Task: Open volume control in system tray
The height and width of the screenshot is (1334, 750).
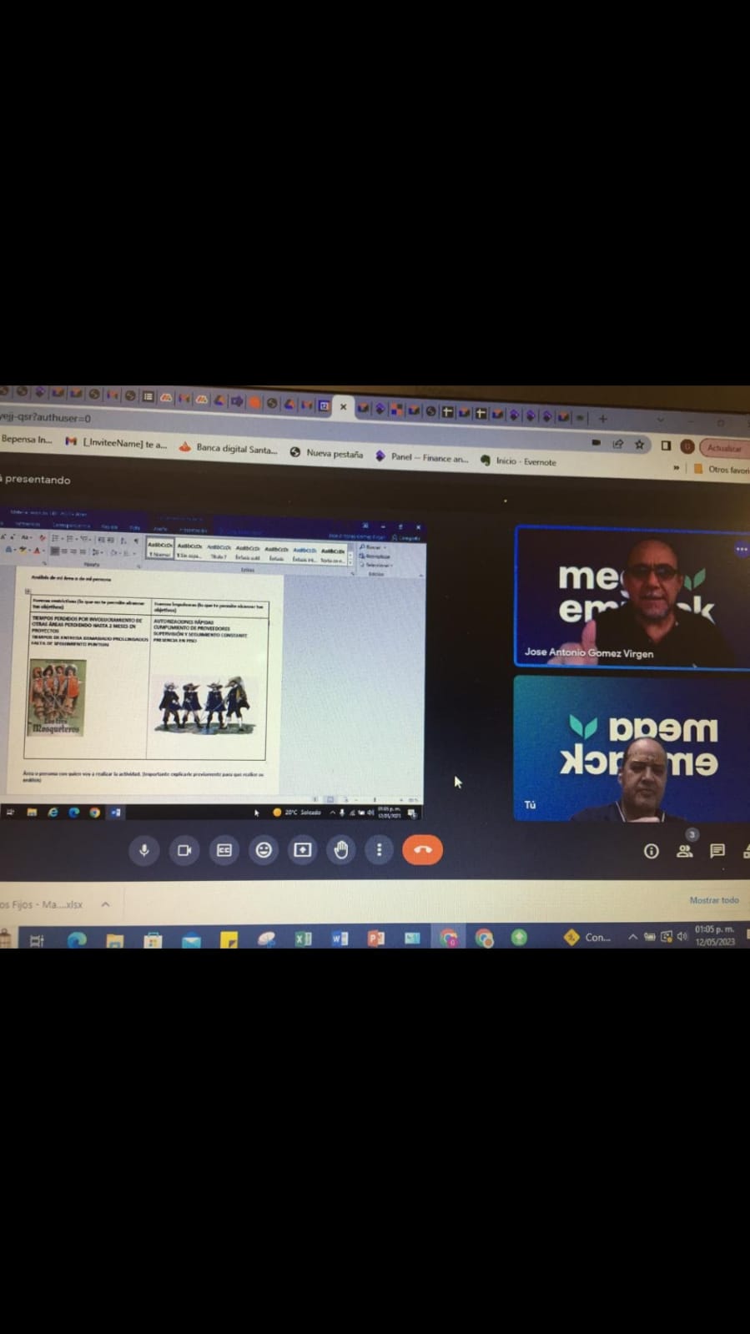Action: (x=682, y=936)
